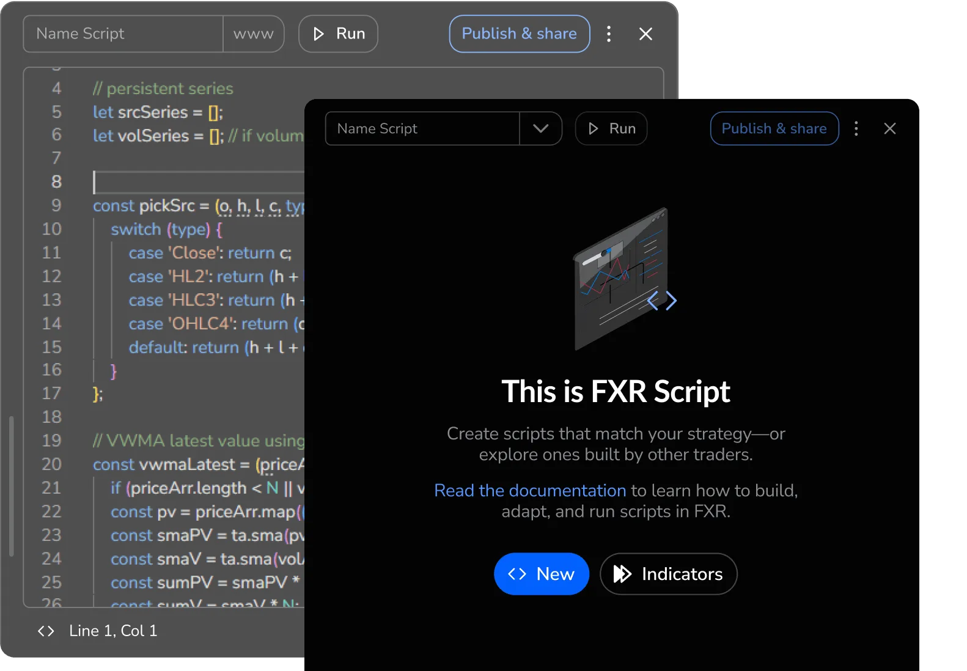Open the three-dot menu in the front window
This screenshot has height=671, width=967.
click(856, 128)
